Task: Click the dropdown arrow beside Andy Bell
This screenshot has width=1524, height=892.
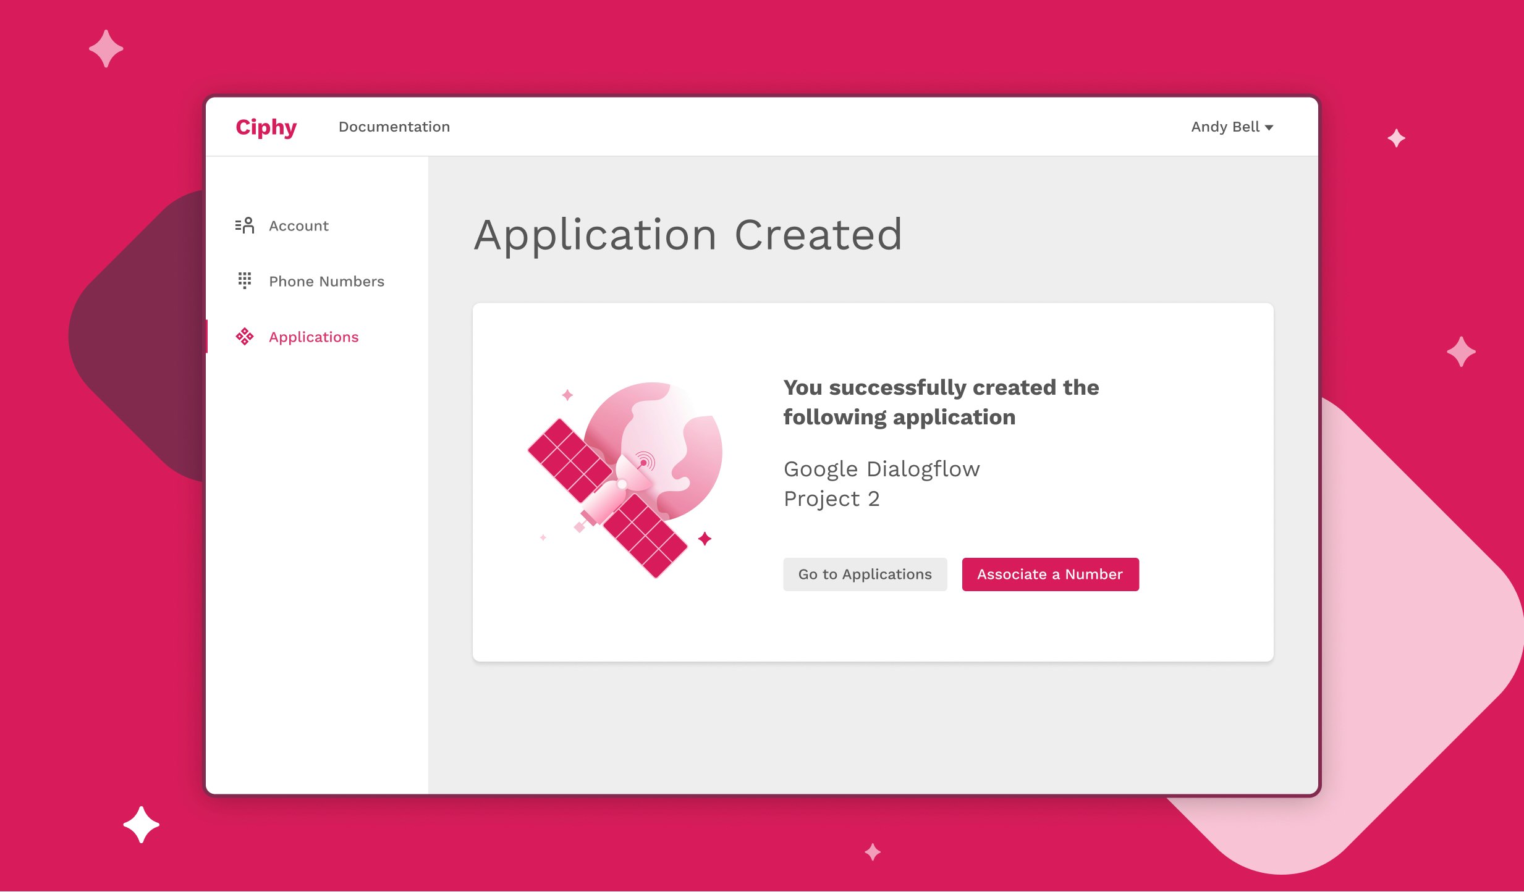Action: 1269,128
